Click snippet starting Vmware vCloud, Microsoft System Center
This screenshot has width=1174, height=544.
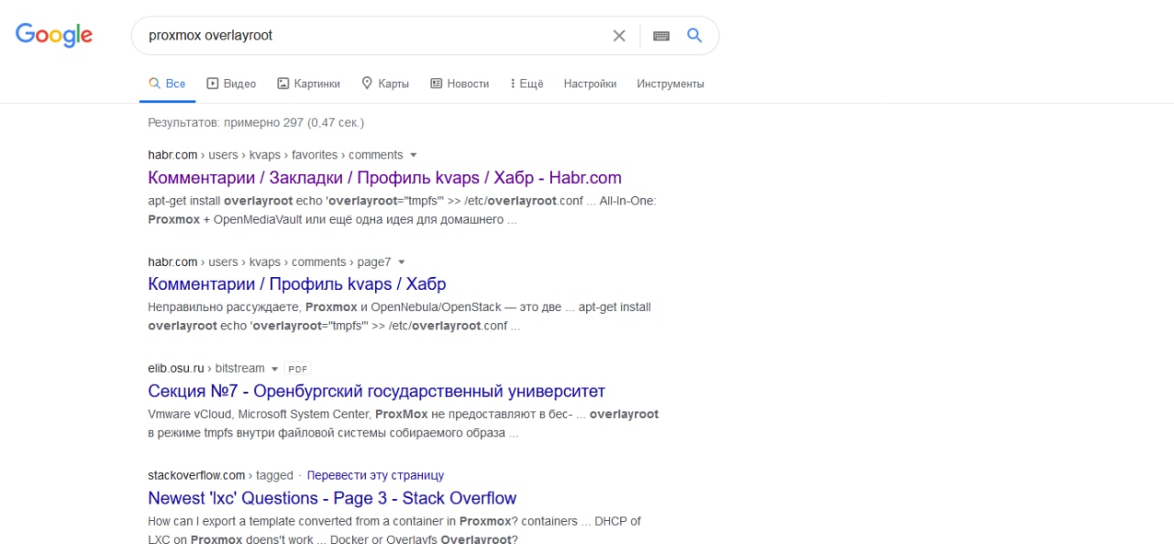[403, 423]
